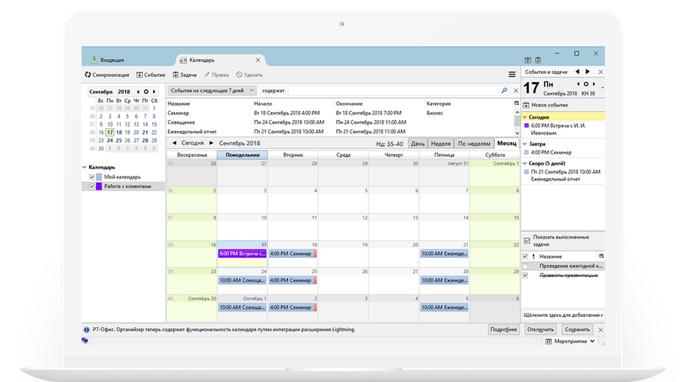Toggle Показать выполненные задачи checkbox
Screen dimensions: 690x382
coord(527,241)
